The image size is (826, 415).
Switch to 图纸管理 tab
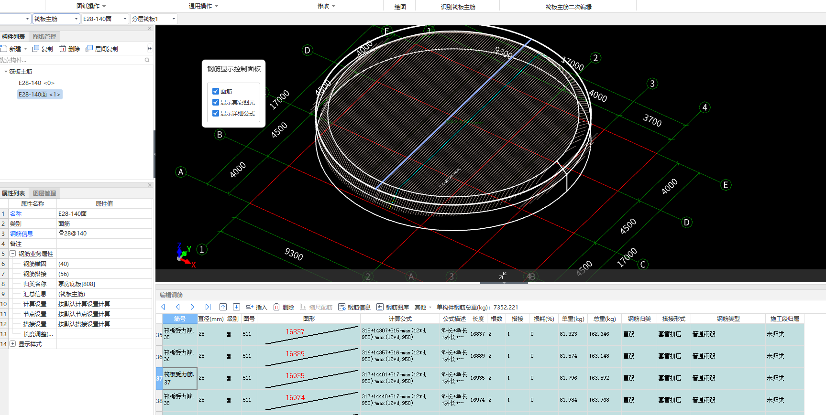point(44,36)
